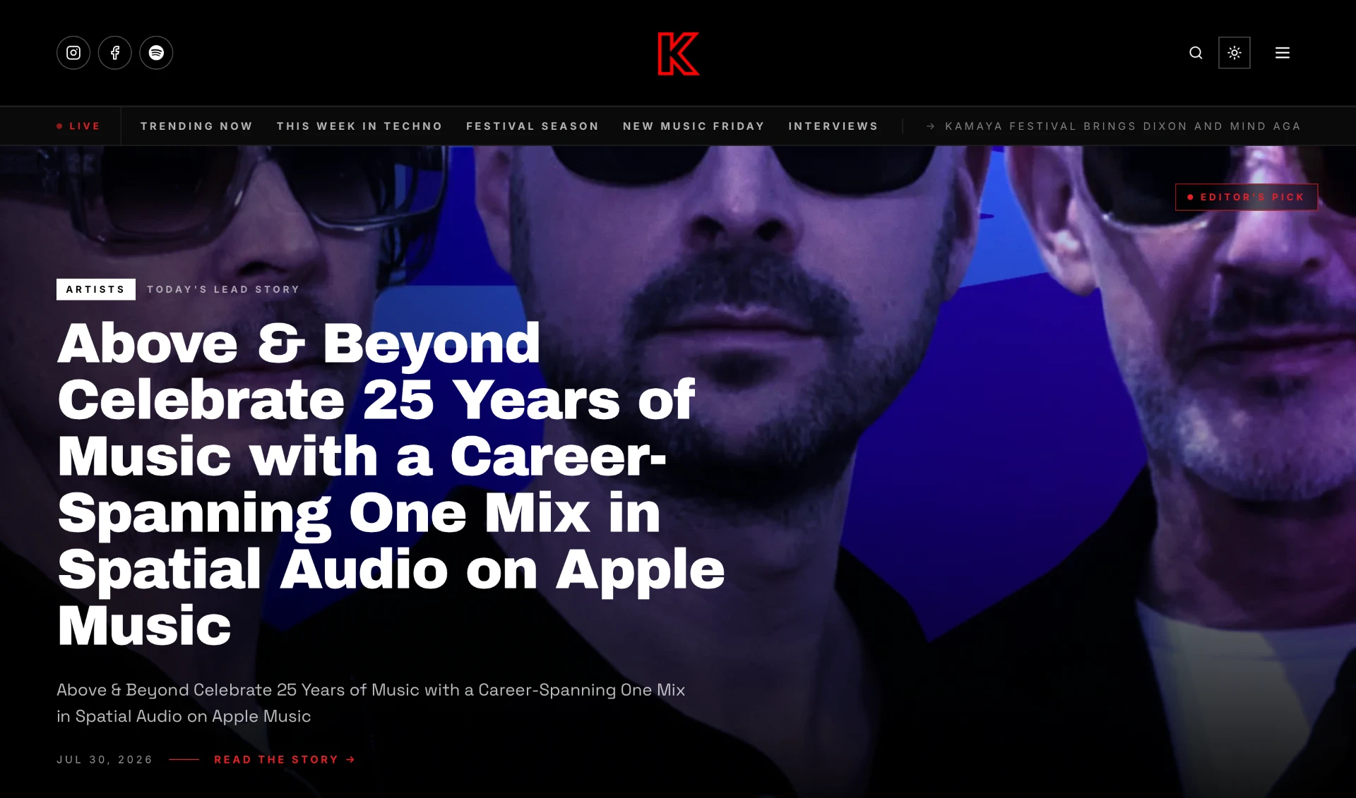Click the Today's Lead Story label

click(x=223, y=289)
